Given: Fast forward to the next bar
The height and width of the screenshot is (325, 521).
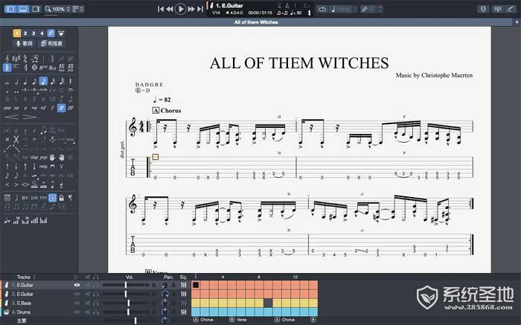Looking at the screenshot, I should (191, 9).
